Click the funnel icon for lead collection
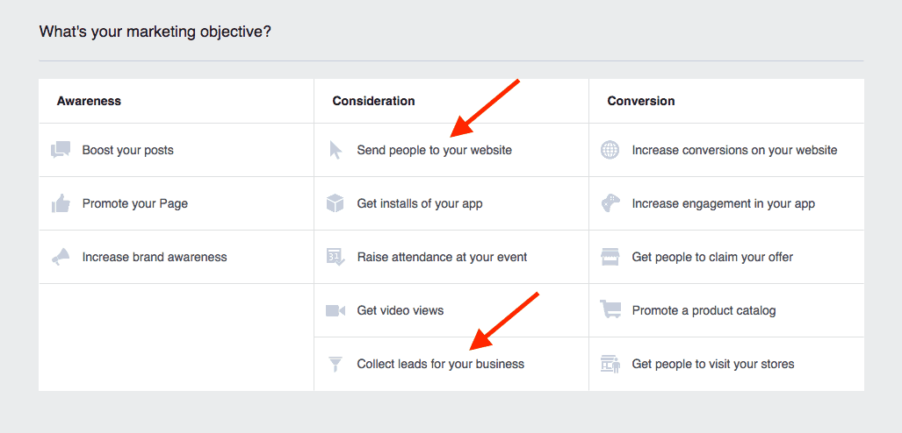 [336, 364]
